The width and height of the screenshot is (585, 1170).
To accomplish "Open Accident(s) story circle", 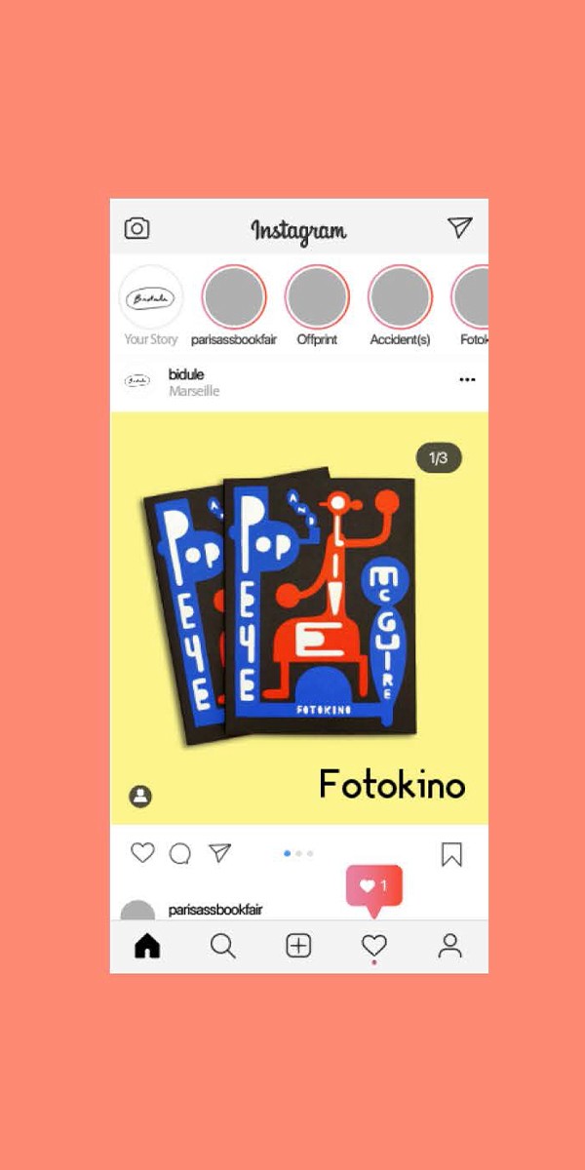I will tap(400, 296).
